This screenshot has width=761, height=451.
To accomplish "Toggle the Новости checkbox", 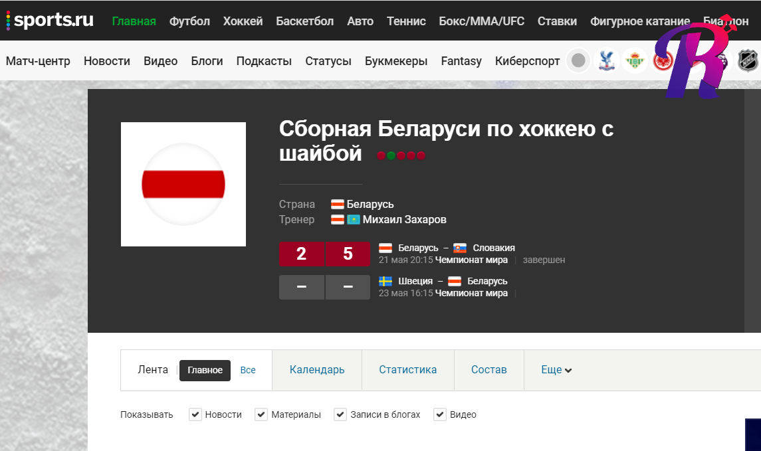I will click(195, 414).
